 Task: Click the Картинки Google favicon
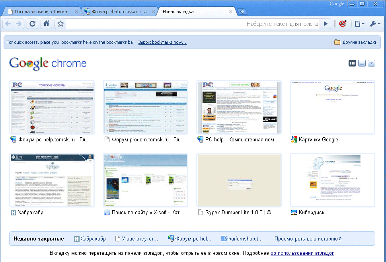[x=294, y=140]
